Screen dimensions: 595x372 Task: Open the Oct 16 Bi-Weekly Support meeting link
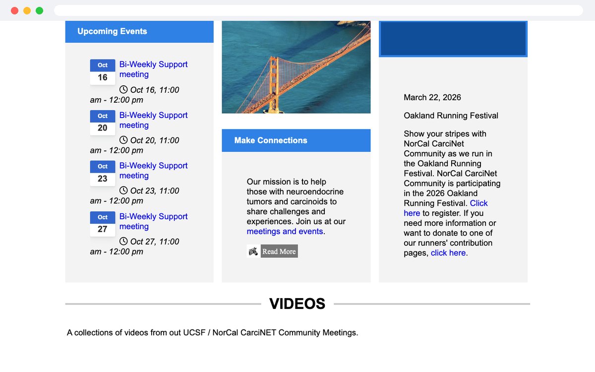click(154, 69)
